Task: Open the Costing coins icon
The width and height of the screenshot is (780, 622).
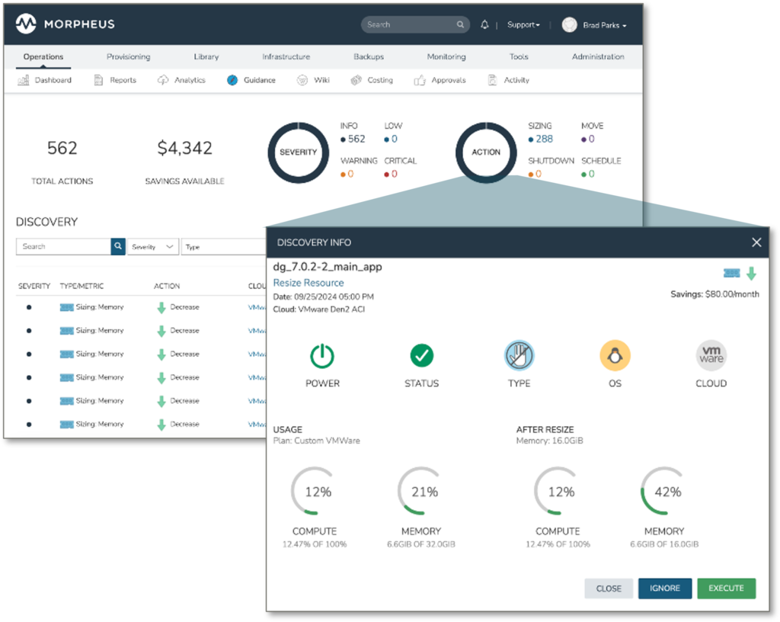Action: pos(356,80)
